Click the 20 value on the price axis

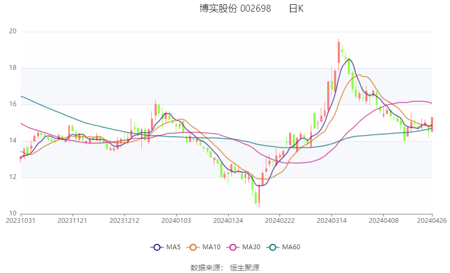[x=13, y=32]
